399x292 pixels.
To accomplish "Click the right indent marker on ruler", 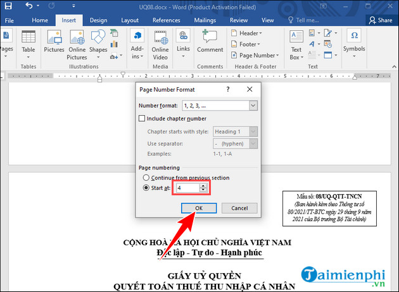I will [355, 77].
